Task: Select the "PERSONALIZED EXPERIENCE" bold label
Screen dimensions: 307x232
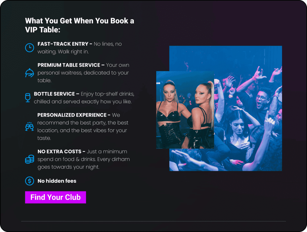Action: [72, 115]
